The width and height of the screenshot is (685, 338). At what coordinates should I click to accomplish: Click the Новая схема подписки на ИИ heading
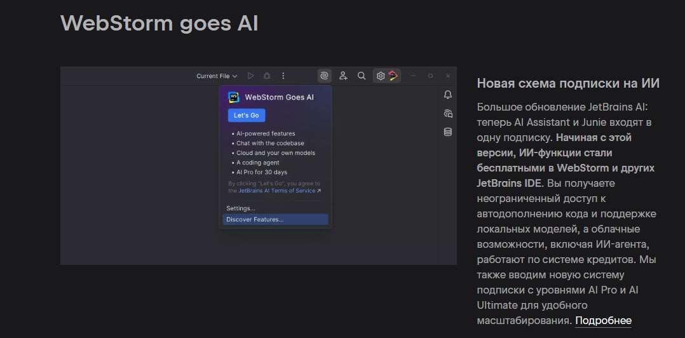[x=568, y=83]
